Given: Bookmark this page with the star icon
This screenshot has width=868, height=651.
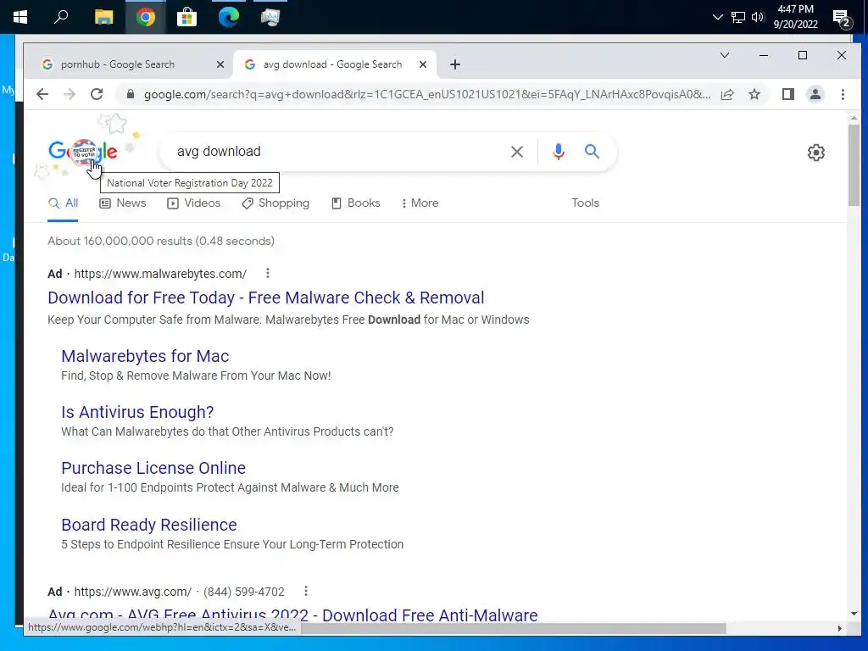Looking at the screenshot, I should coord(754,94).
